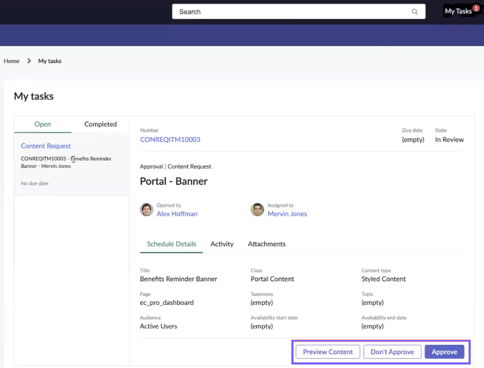Switch to the Open tab
Image resolution: width=484 pixels, height=368 pixels.
click(x=43, y=125)
